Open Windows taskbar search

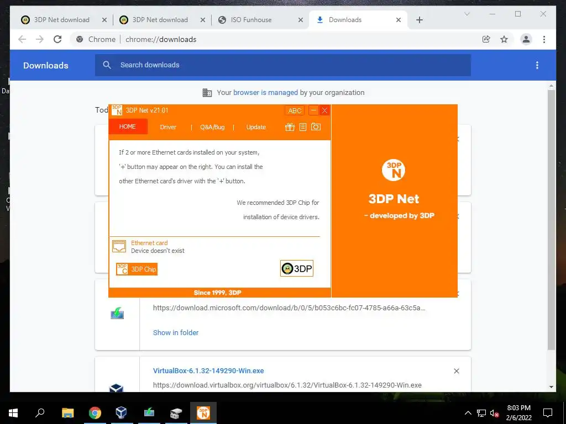(40, 413)
